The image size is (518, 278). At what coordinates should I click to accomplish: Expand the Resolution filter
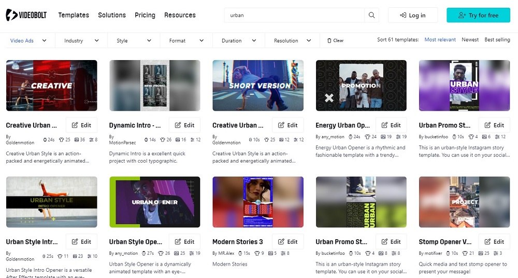tap(292, 40)
